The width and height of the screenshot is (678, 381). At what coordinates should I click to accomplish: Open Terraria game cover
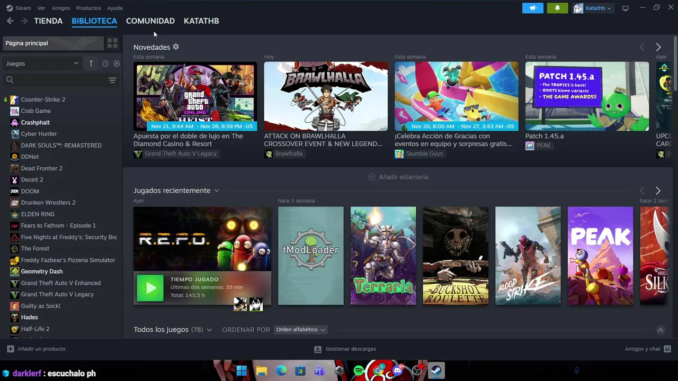pyautogui.click(x=383, y=256)
